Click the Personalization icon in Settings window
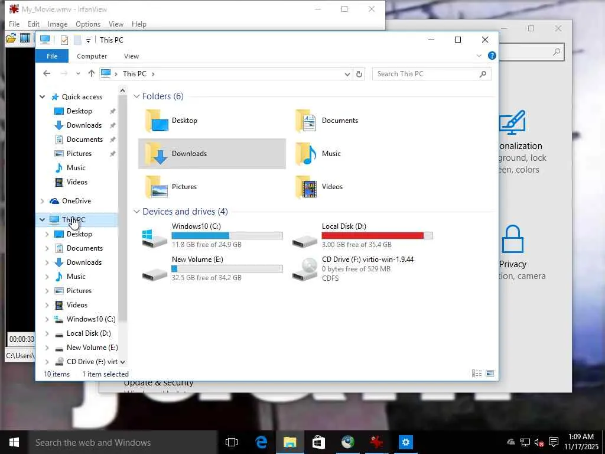Image resolution: width=605 pixels, height=454 pixels. 513,122
